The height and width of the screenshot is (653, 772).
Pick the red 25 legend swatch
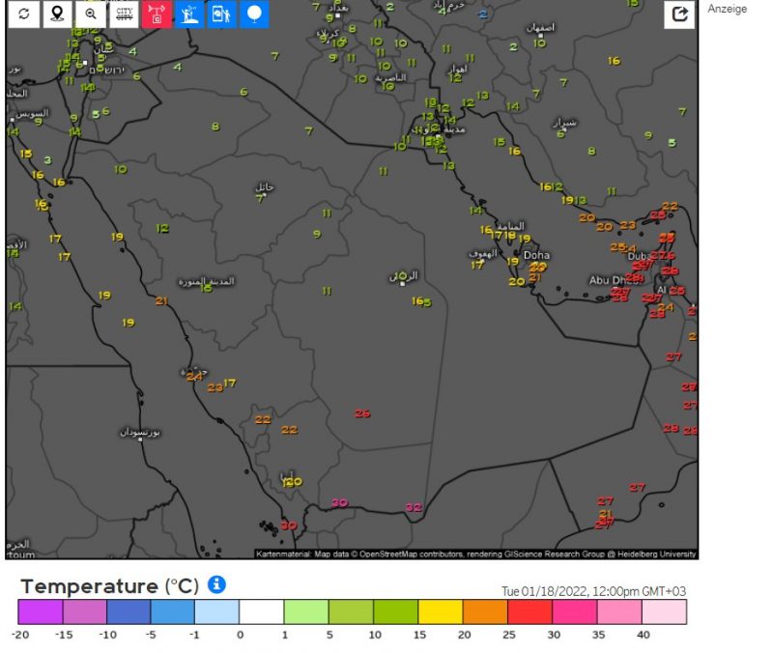530,611
